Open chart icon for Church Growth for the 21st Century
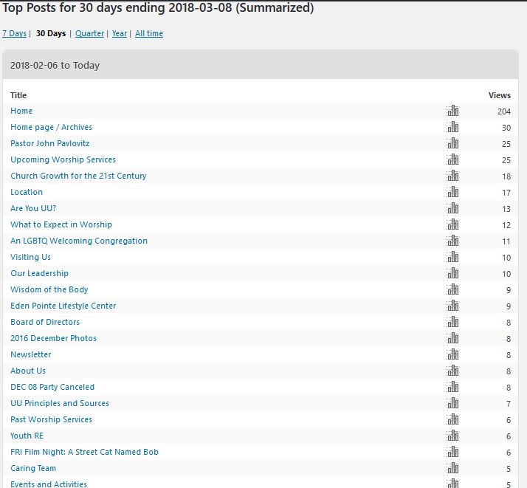The image size is (527, 488). (452, 176)
